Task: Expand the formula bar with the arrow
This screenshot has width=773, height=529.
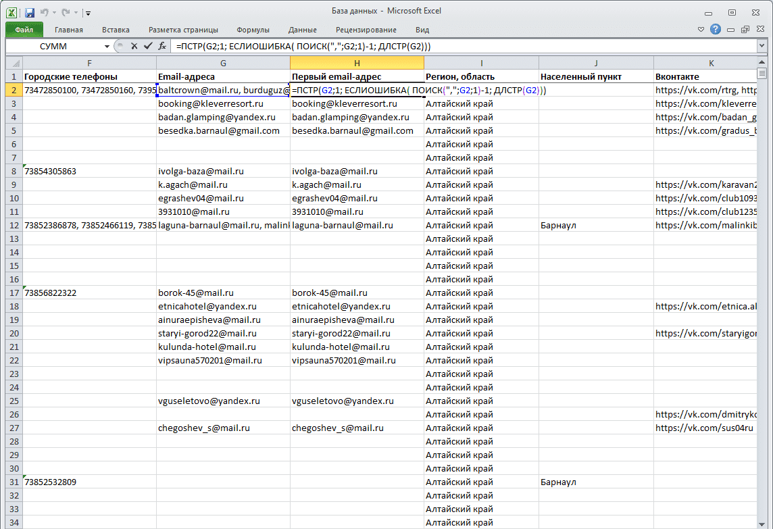Action: point(762,46)
